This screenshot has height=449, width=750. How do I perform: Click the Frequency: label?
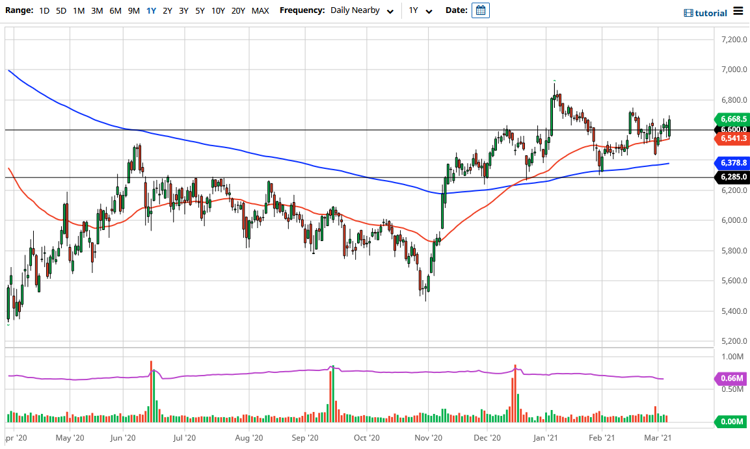click(302, 10)
